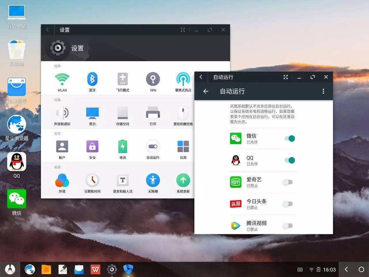Select the 腾讯视频 app icon in the list
369x277 pixels.
coord(236,226)
